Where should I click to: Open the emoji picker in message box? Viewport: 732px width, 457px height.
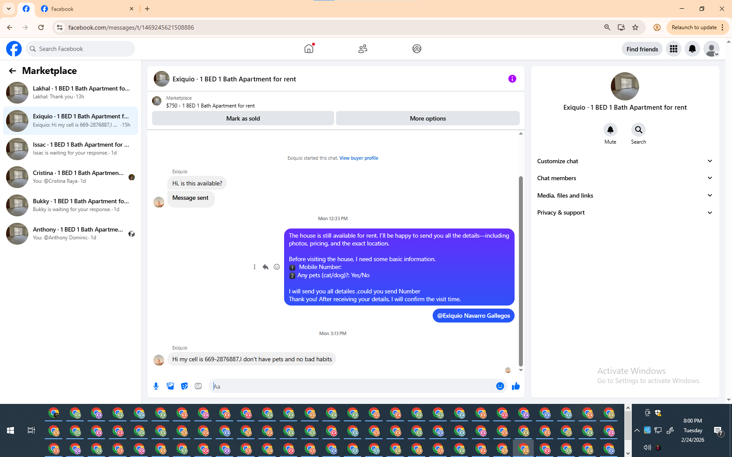point(500,386)
